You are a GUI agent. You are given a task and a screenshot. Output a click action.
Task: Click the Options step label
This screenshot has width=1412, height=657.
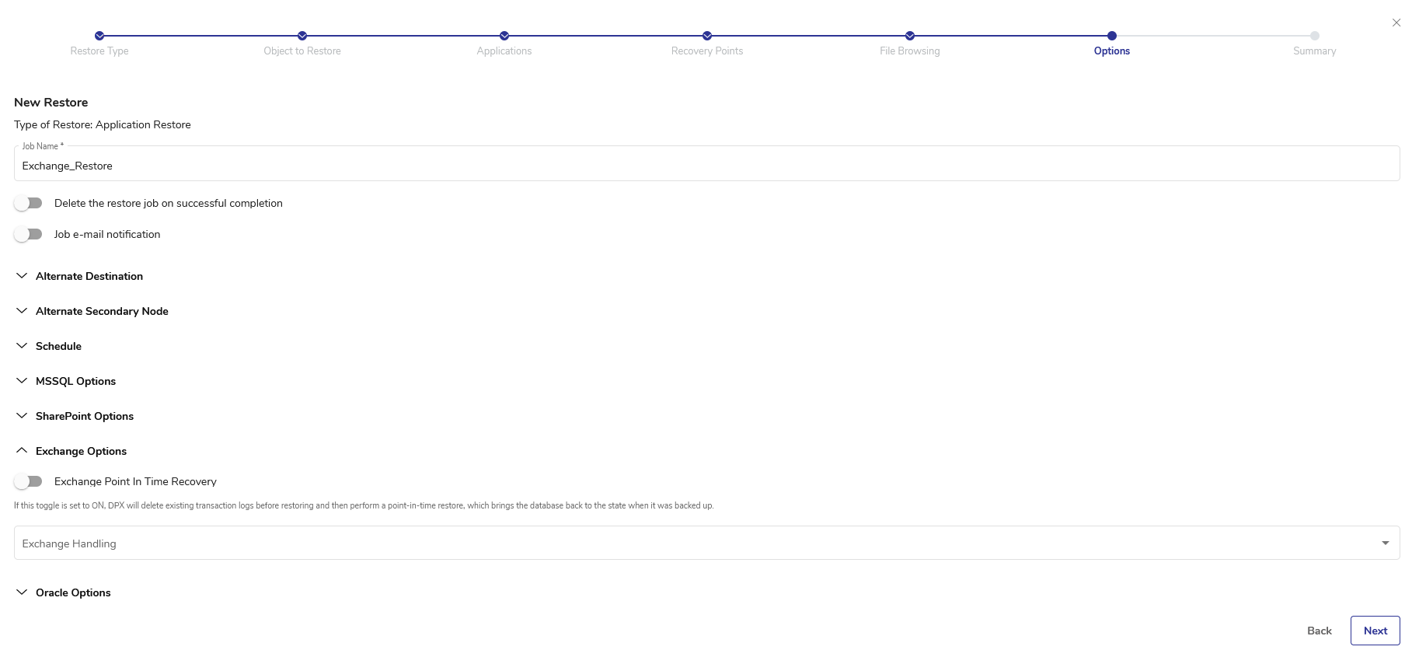pyautogui.click(x=1112, y=51)
